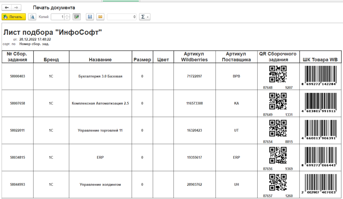This screenshot has width=343, height=199.
Task: Click the ERP cell in Артикул Поставщика column
Action: tap(236, 157)
